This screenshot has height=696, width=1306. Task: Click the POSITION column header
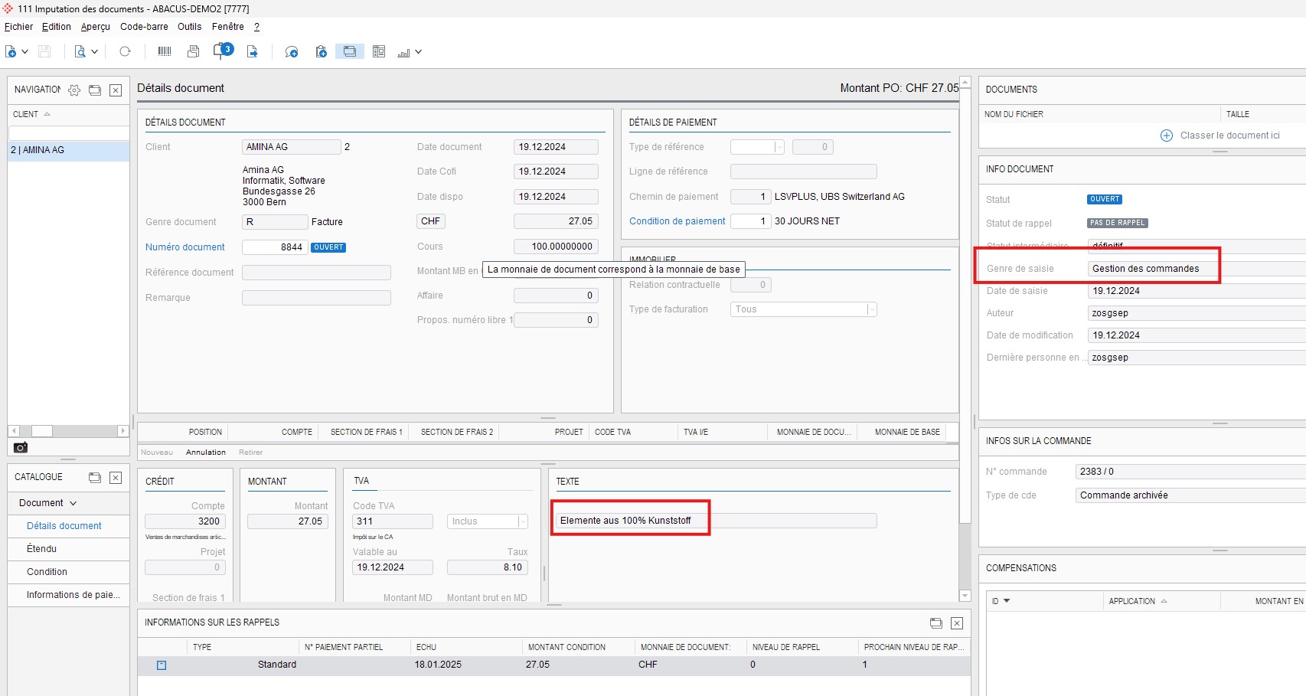pos(205,432)
